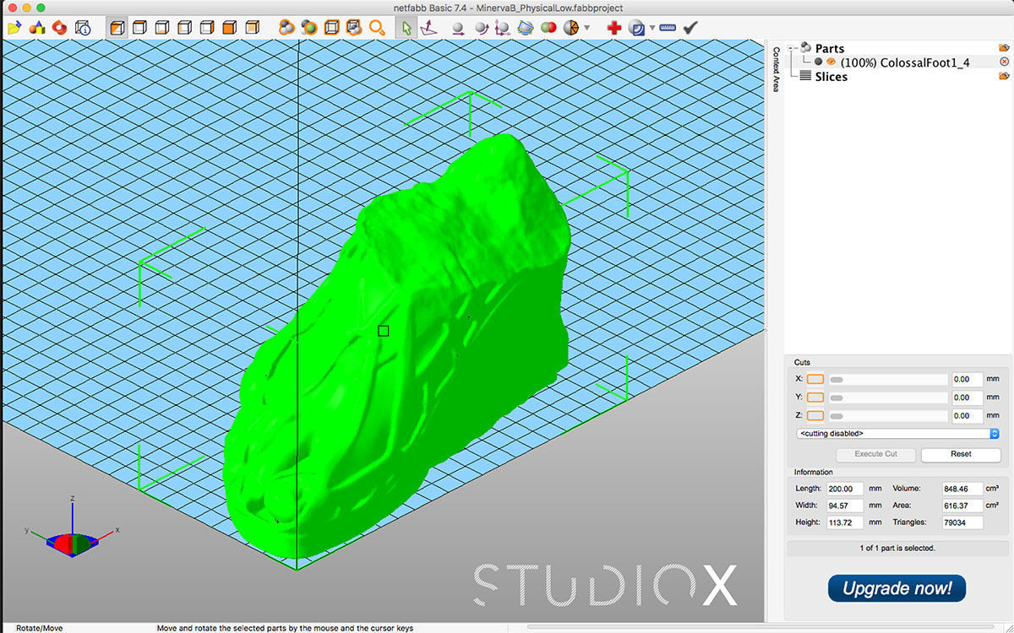
Task: Select the fifth cube view icon
Action: point(206,28)
